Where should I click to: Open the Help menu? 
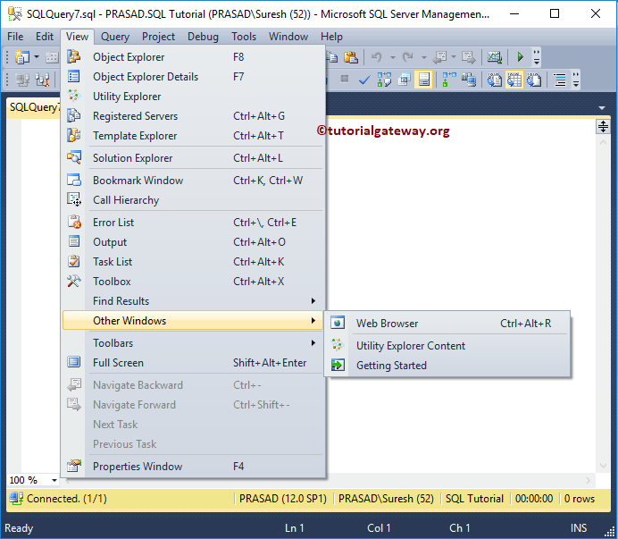point(331,37)
